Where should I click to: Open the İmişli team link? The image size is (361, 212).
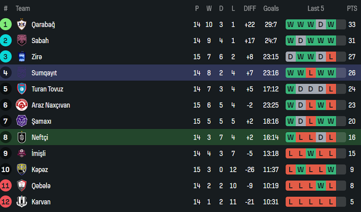click(x=38, y=154)
